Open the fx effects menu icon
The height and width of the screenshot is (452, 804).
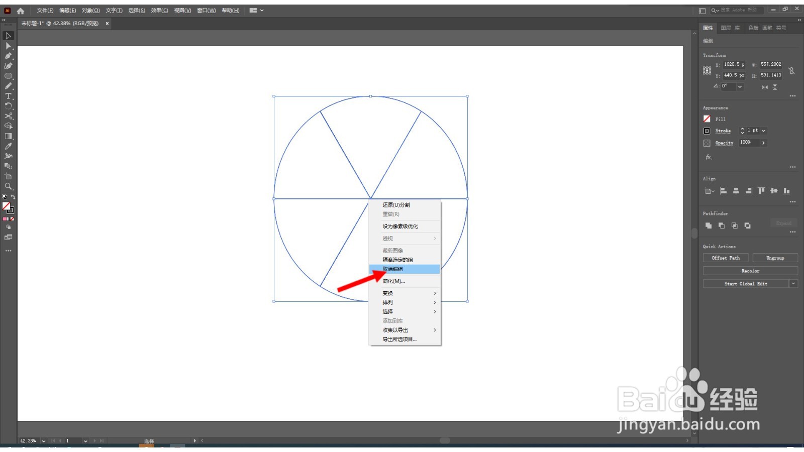pyautogui.click(x=709, y=157)
